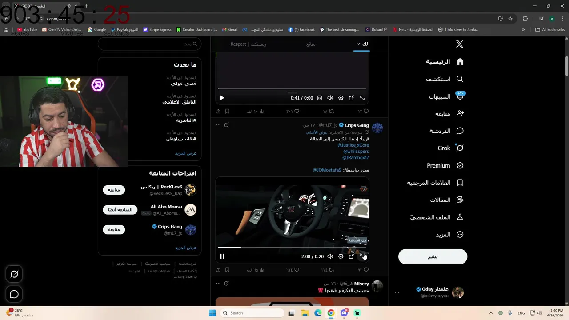Click the post (نشر) button
Image resolution: width=569 pixels, height=320 pixels.
(433, 256)
